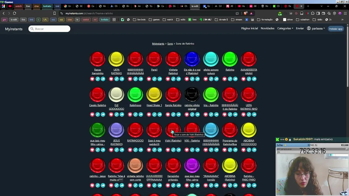Share the "efeito sonoro cutuco" sound
The width and height of the screenshot is (349, 196).
click(x=216, y=79)
